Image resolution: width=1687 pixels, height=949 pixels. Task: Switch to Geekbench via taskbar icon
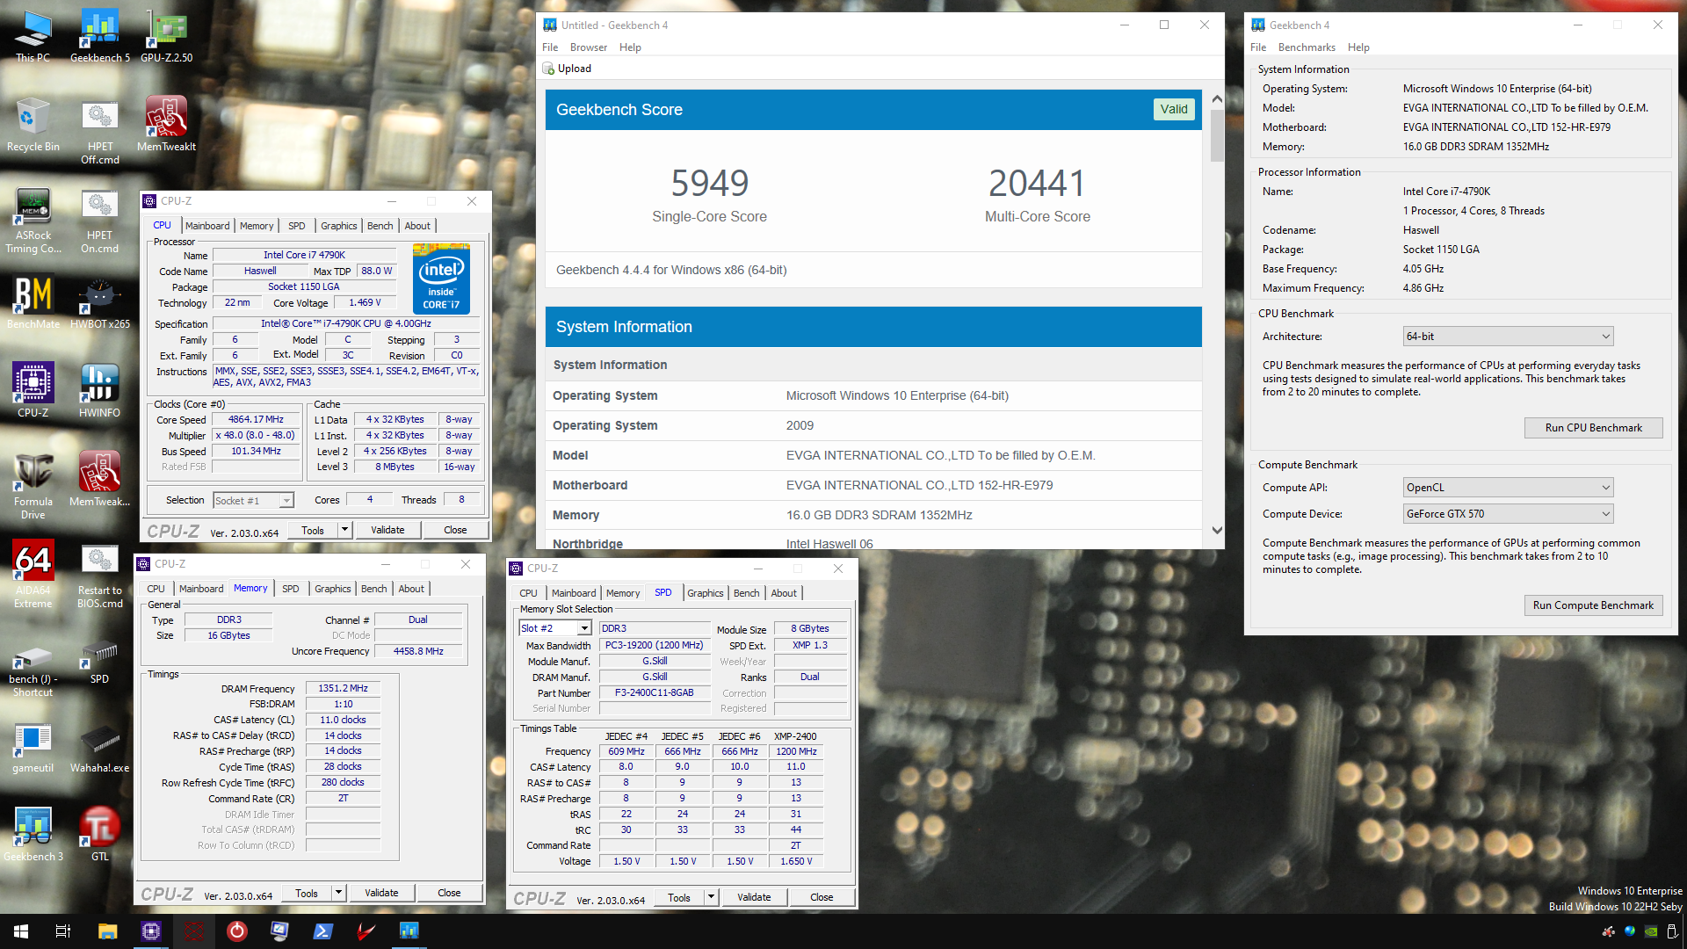pyautogui.click(x=409, y=931)
